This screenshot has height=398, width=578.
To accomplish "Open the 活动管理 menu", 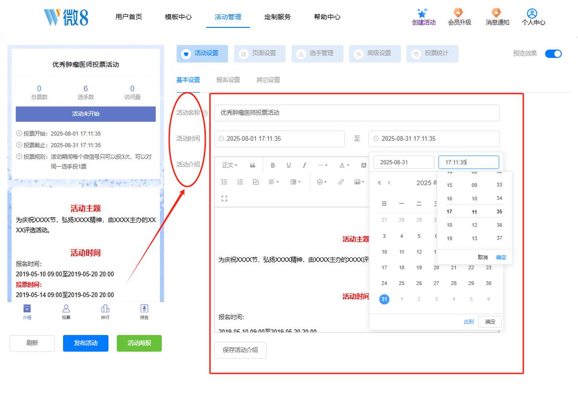I will [x=228, y=17].
